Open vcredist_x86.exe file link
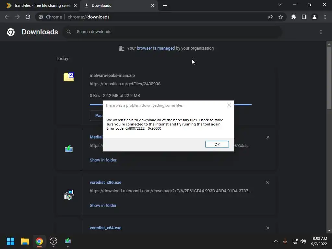The width and height of the screenshot is (332, 249). tap(105, 183)
